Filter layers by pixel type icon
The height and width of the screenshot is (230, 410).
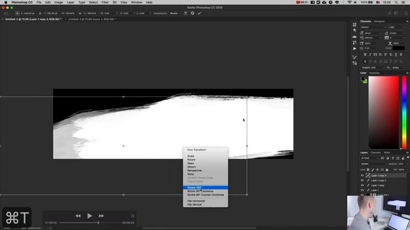[x=382, y=158]
